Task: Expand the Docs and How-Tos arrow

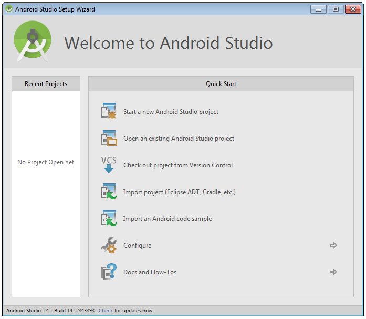Action: [x=333, y=272]
